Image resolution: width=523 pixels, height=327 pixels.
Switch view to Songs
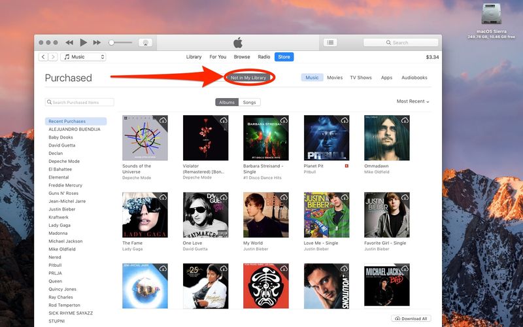250,102
